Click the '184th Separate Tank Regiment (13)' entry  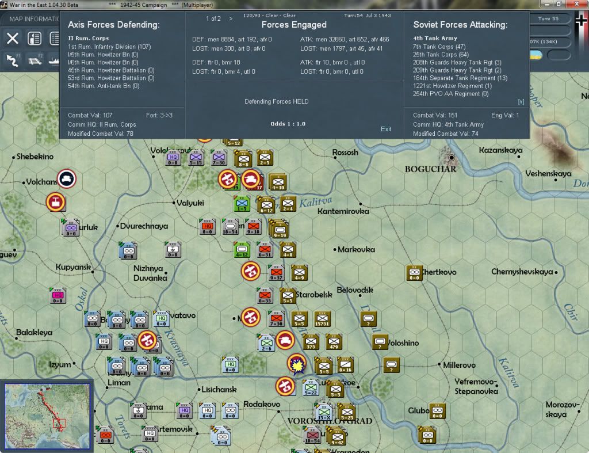coord(460,78)
